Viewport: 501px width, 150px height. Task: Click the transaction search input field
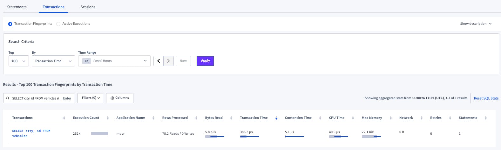click(x=35, y=98)
